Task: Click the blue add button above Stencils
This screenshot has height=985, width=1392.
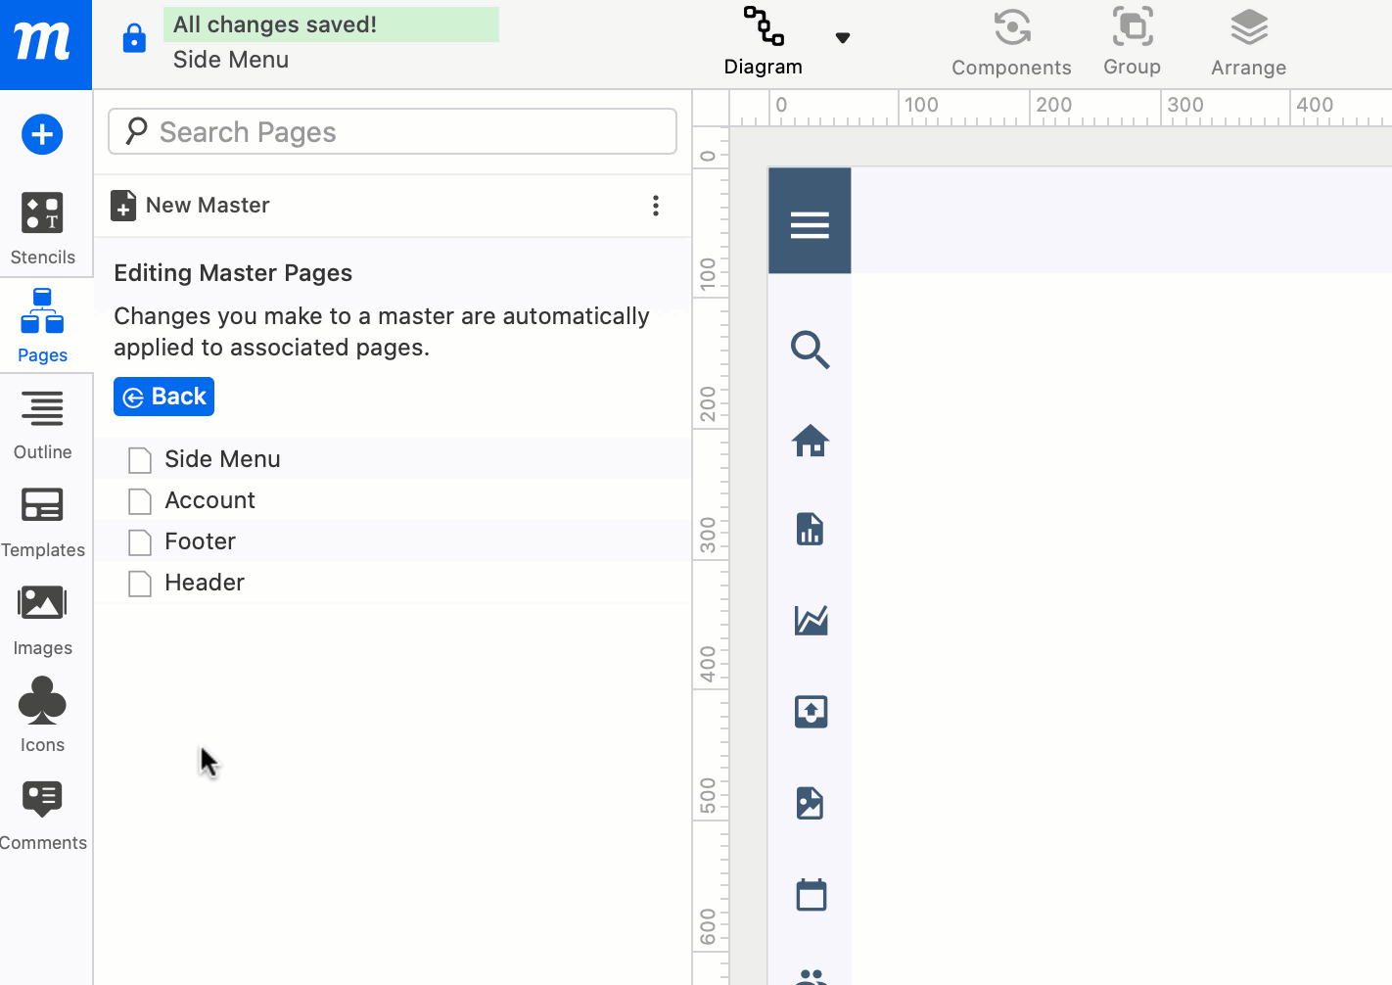Action: 42,134
